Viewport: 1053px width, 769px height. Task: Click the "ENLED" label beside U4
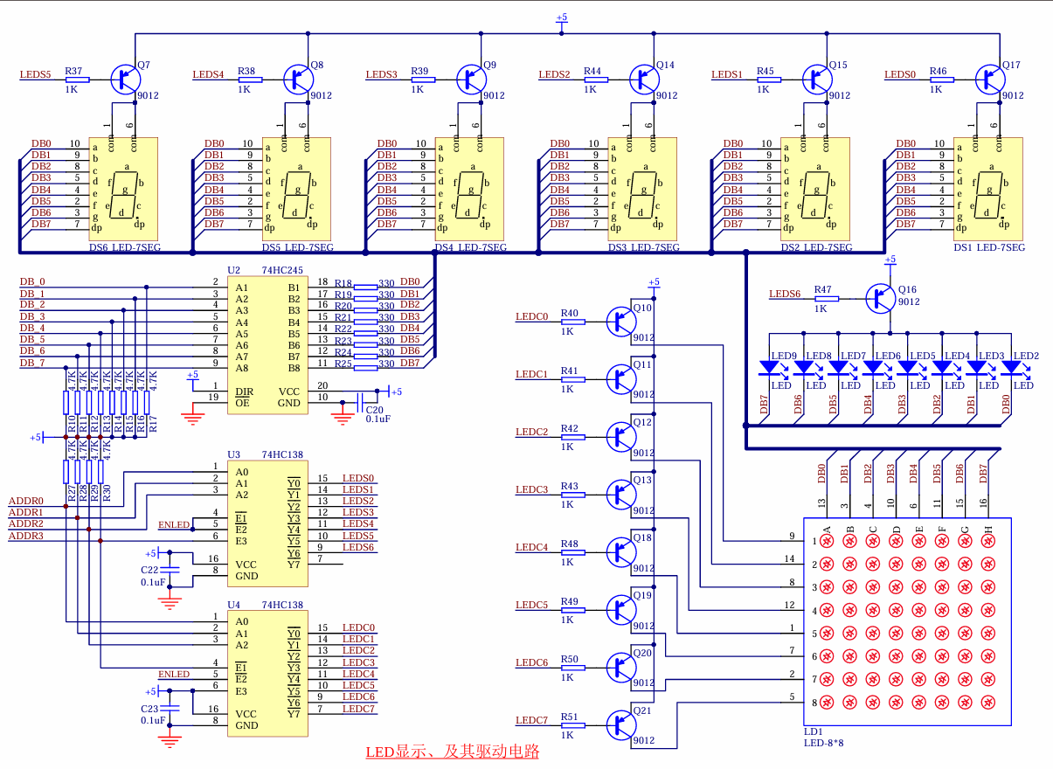[173, 675]
